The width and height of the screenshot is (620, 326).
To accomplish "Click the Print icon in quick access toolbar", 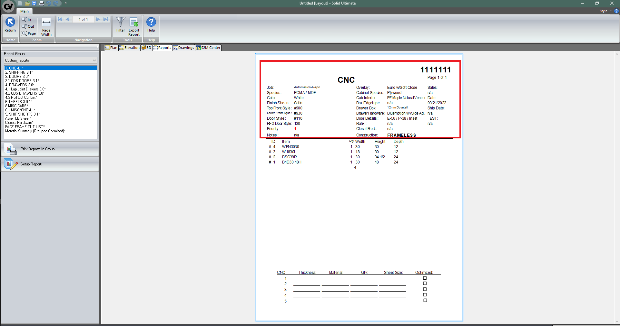I will 41,3.
